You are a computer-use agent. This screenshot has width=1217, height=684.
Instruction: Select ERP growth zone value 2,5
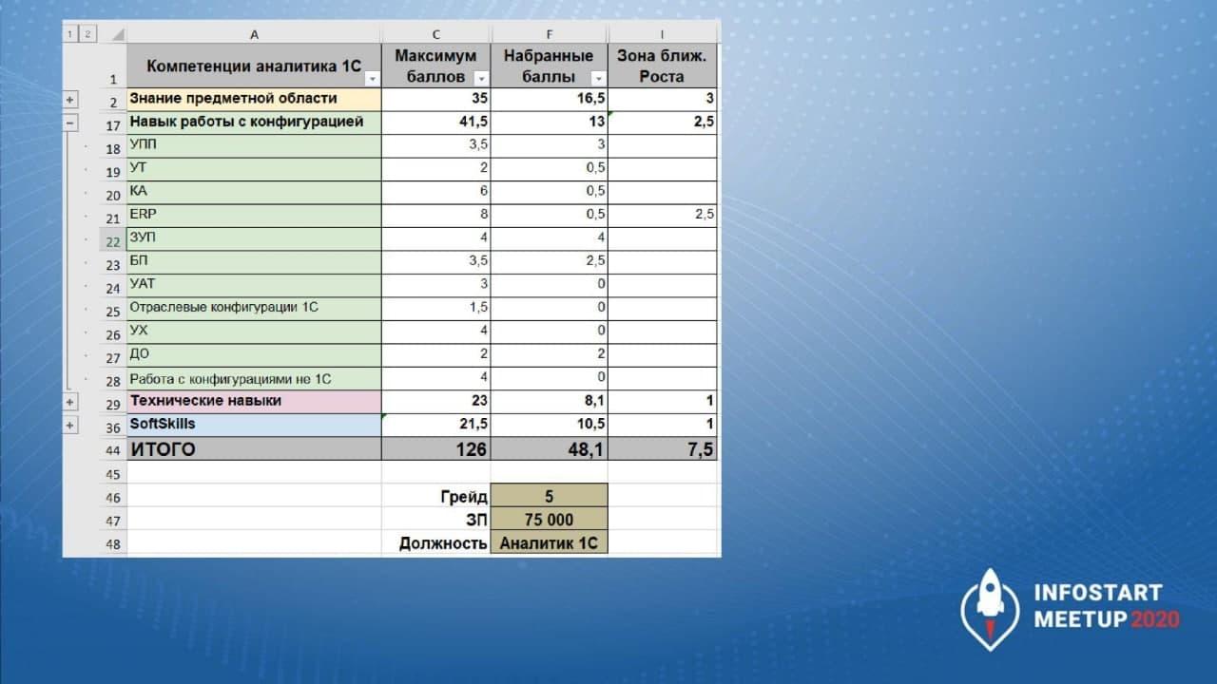(x=663, y=216)
